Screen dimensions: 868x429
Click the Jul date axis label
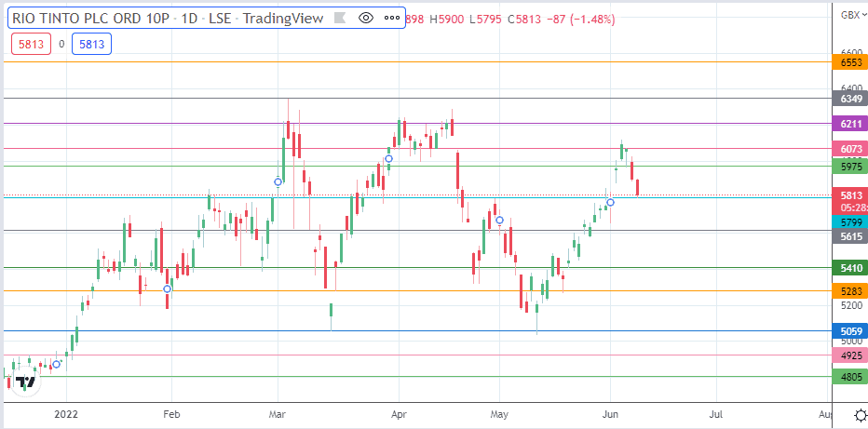pyautogui.click(x=716, y=414)
